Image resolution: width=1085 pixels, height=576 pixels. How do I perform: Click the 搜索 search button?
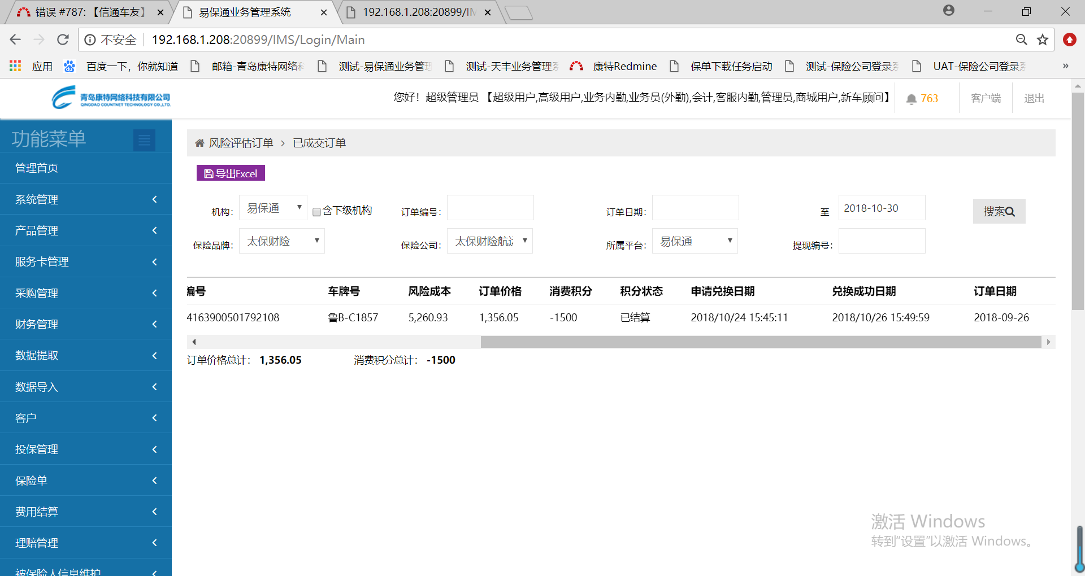tap(999, 211)
